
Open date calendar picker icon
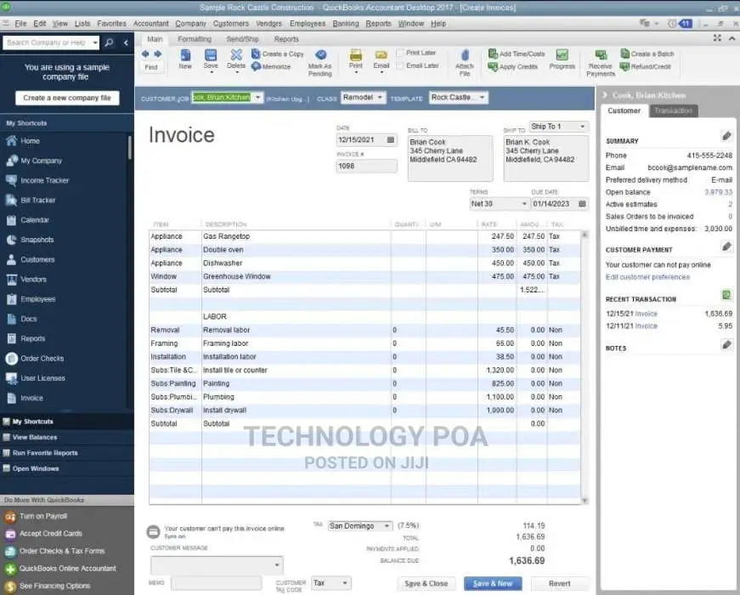(391, 139)
